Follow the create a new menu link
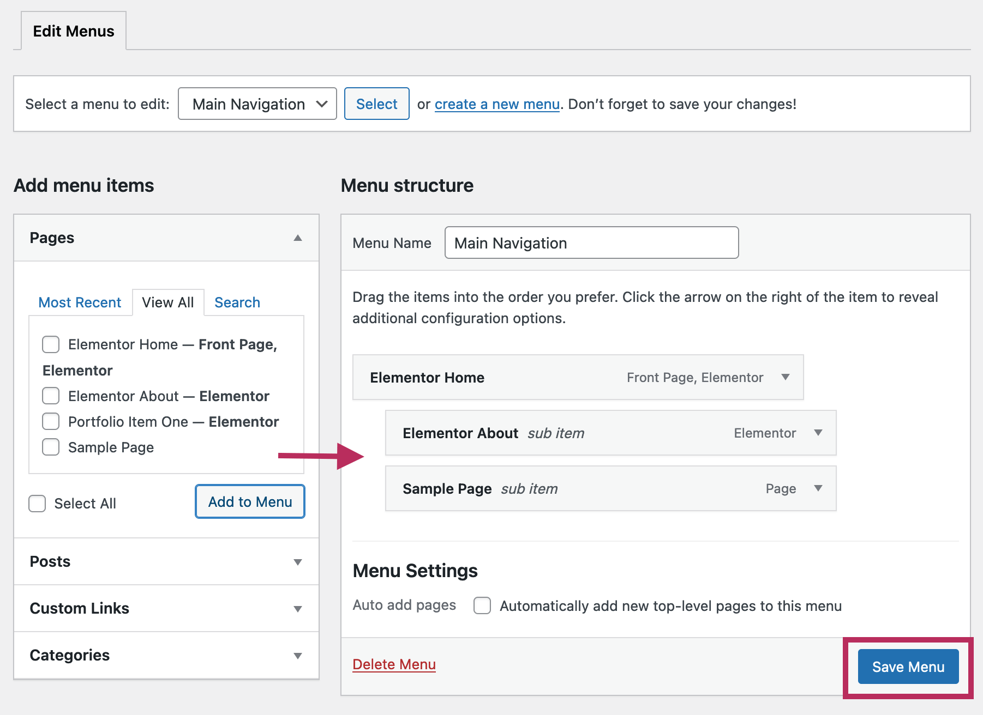 tap(497, 104)
